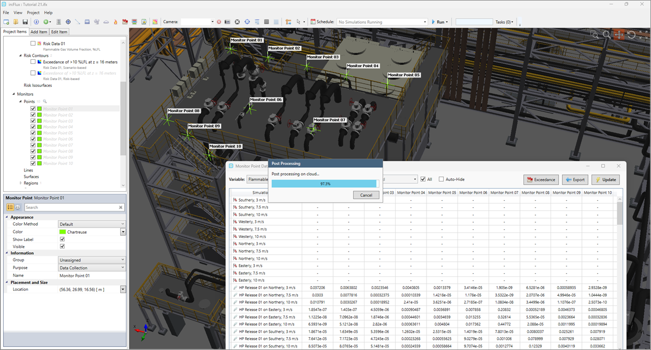
Task: Uncheck Monitor Point 05 visibility checkbox
Action: [33, 133]
